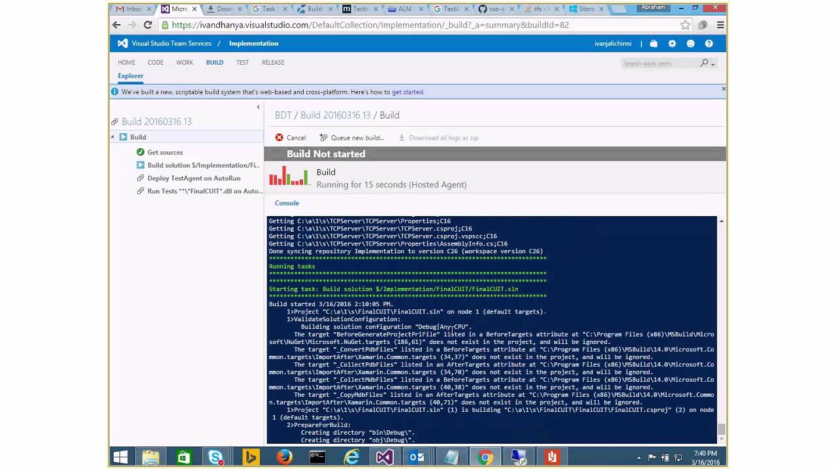The height and width of the screenshot is (470, 836).
Task: Open the TEST hub
Action: pyautogui.click(x=242, y=63)
